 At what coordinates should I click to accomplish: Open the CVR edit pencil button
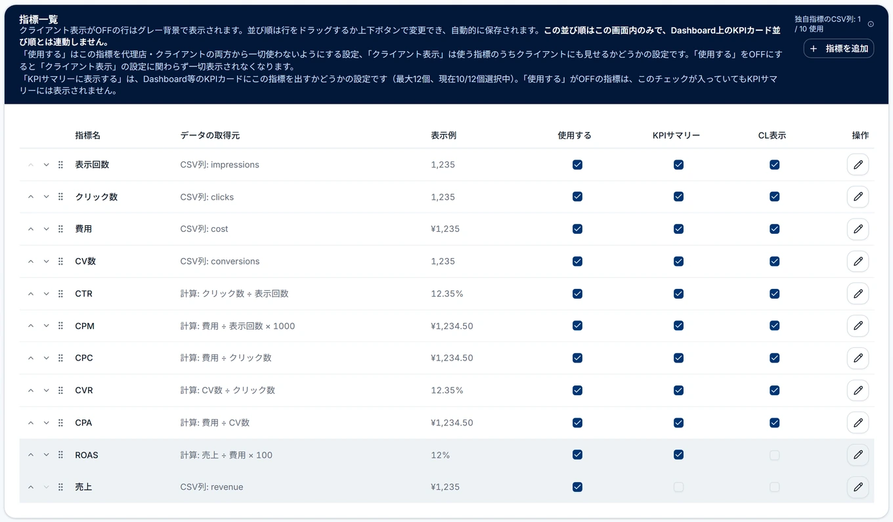[x=858, y=390]
